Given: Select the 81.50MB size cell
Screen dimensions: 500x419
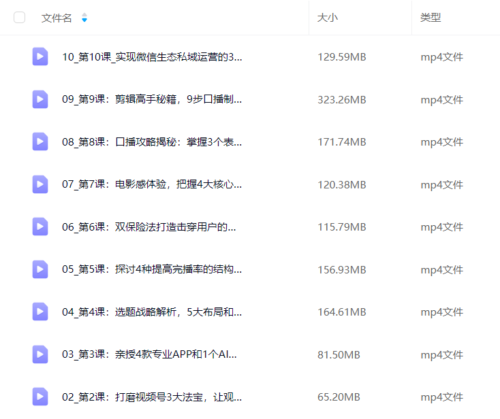Looking at the screenshot, I should click(339, 354).
